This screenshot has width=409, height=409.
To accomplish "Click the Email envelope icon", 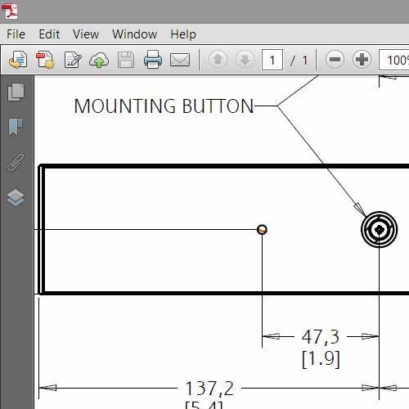I will click(180, 60).
